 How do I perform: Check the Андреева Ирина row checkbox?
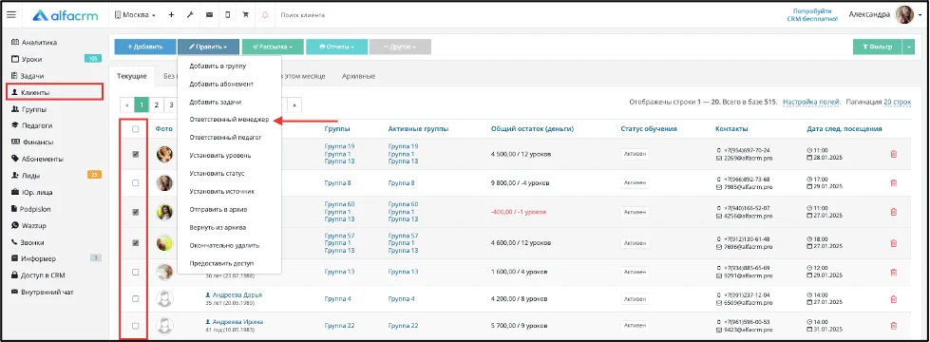coord(135,326)
